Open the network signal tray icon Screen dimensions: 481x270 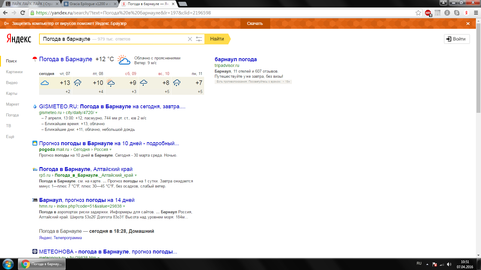[x=442, y=264]
